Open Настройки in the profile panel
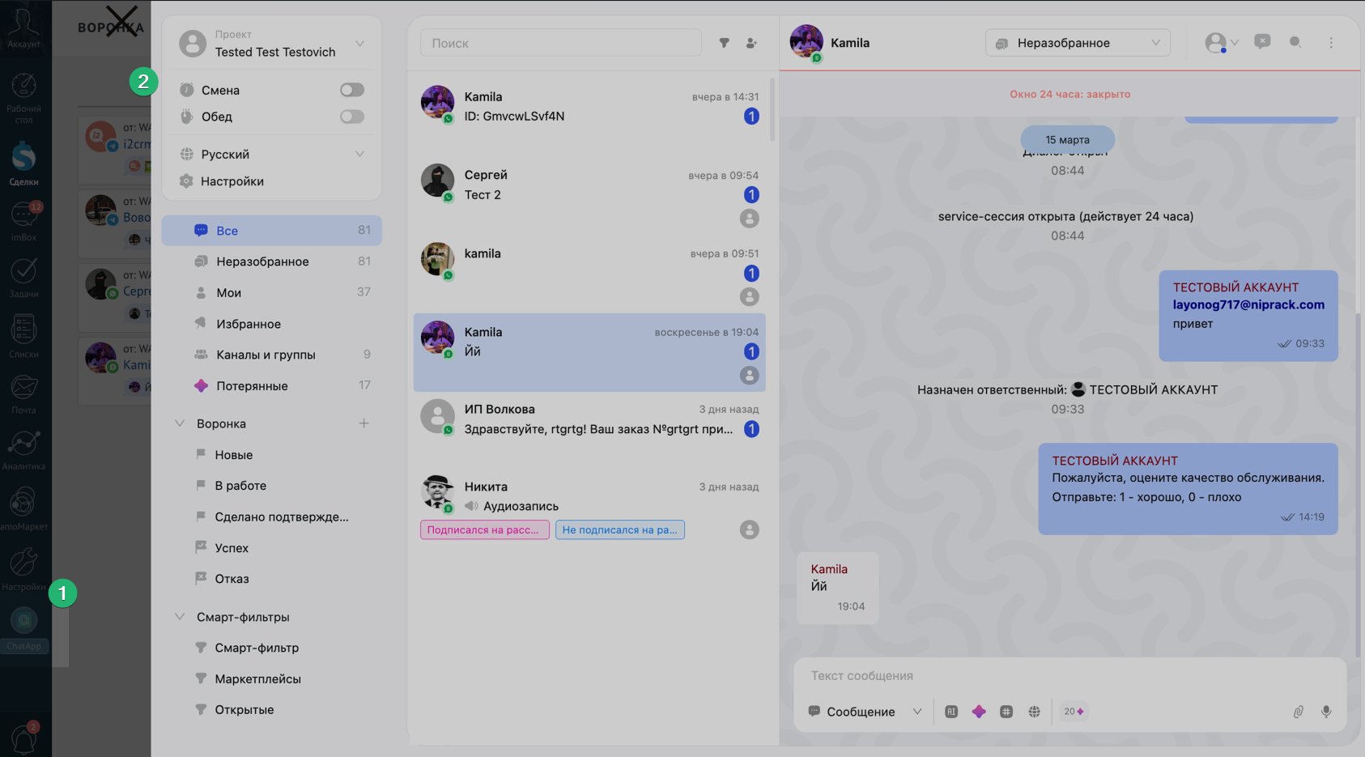 [232, 181]
